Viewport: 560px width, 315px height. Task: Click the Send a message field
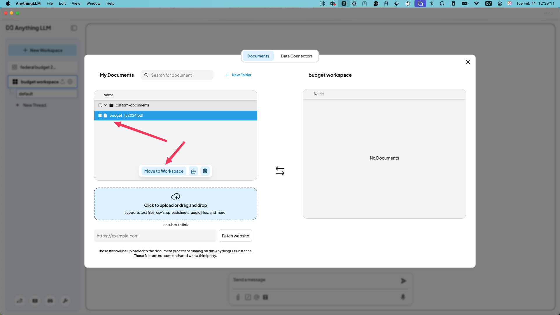click(x=315, y=280)
